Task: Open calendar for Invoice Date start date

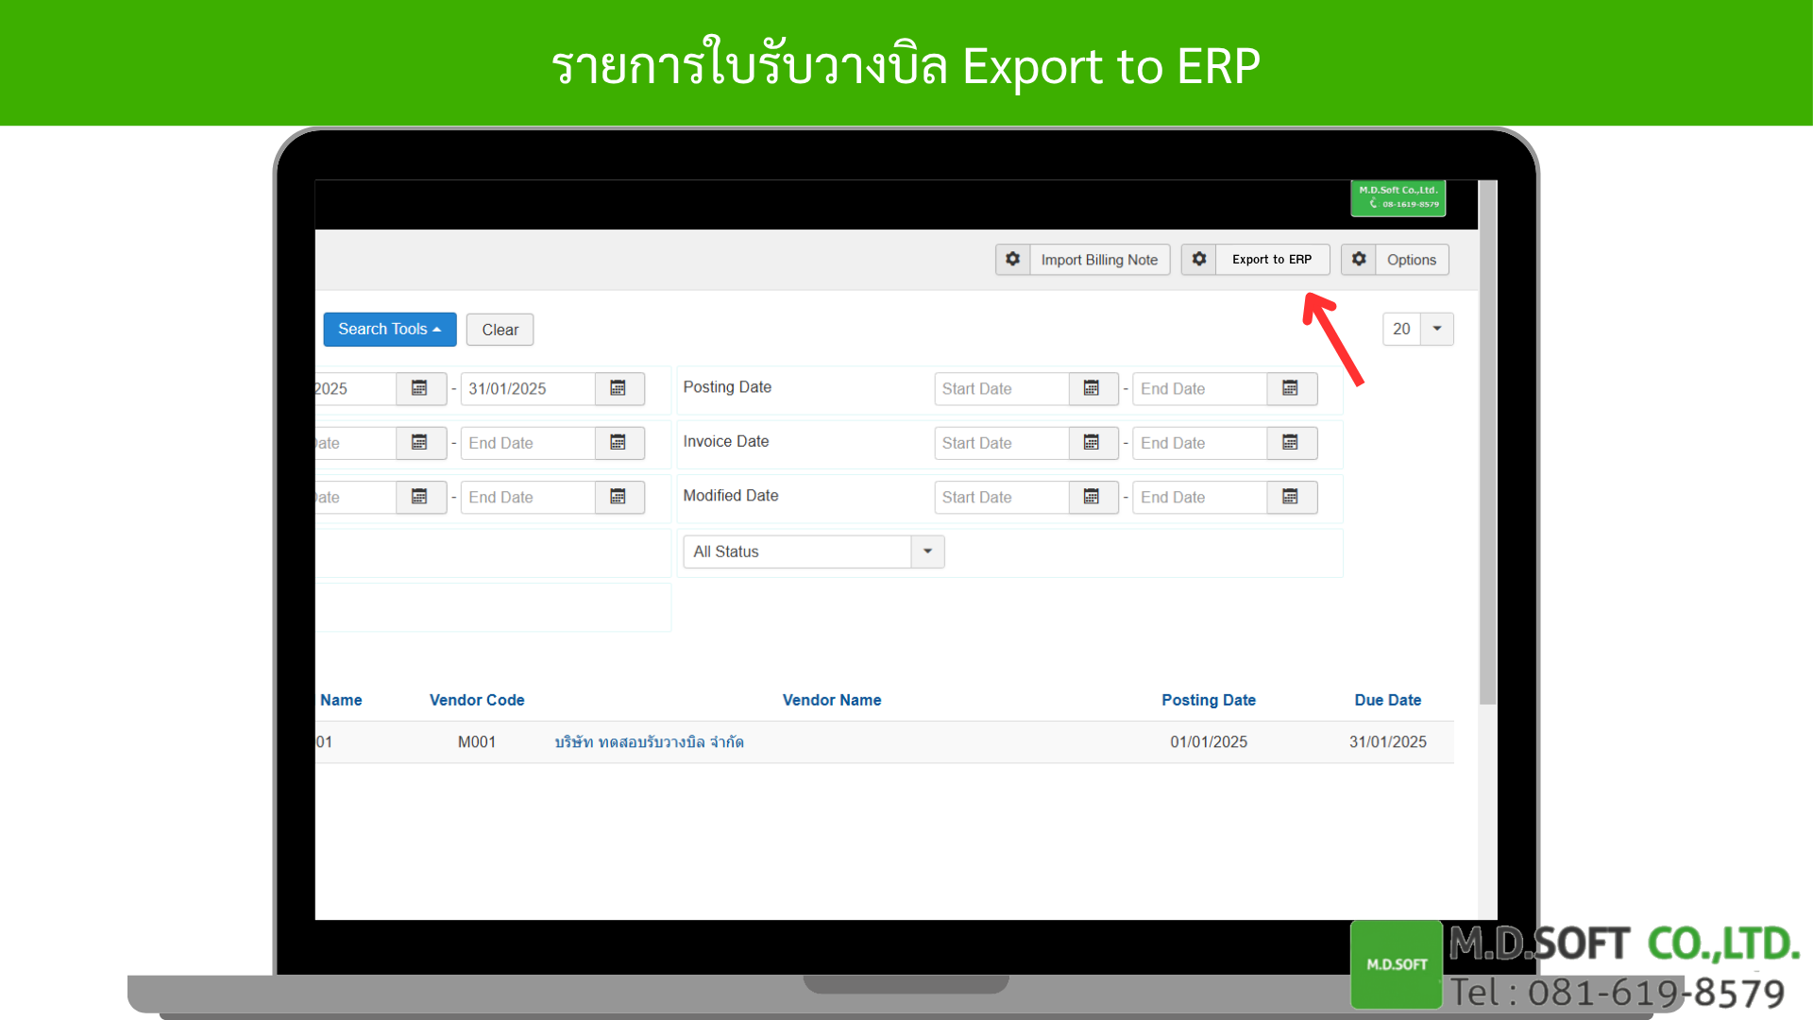Action: [1092, 443]
